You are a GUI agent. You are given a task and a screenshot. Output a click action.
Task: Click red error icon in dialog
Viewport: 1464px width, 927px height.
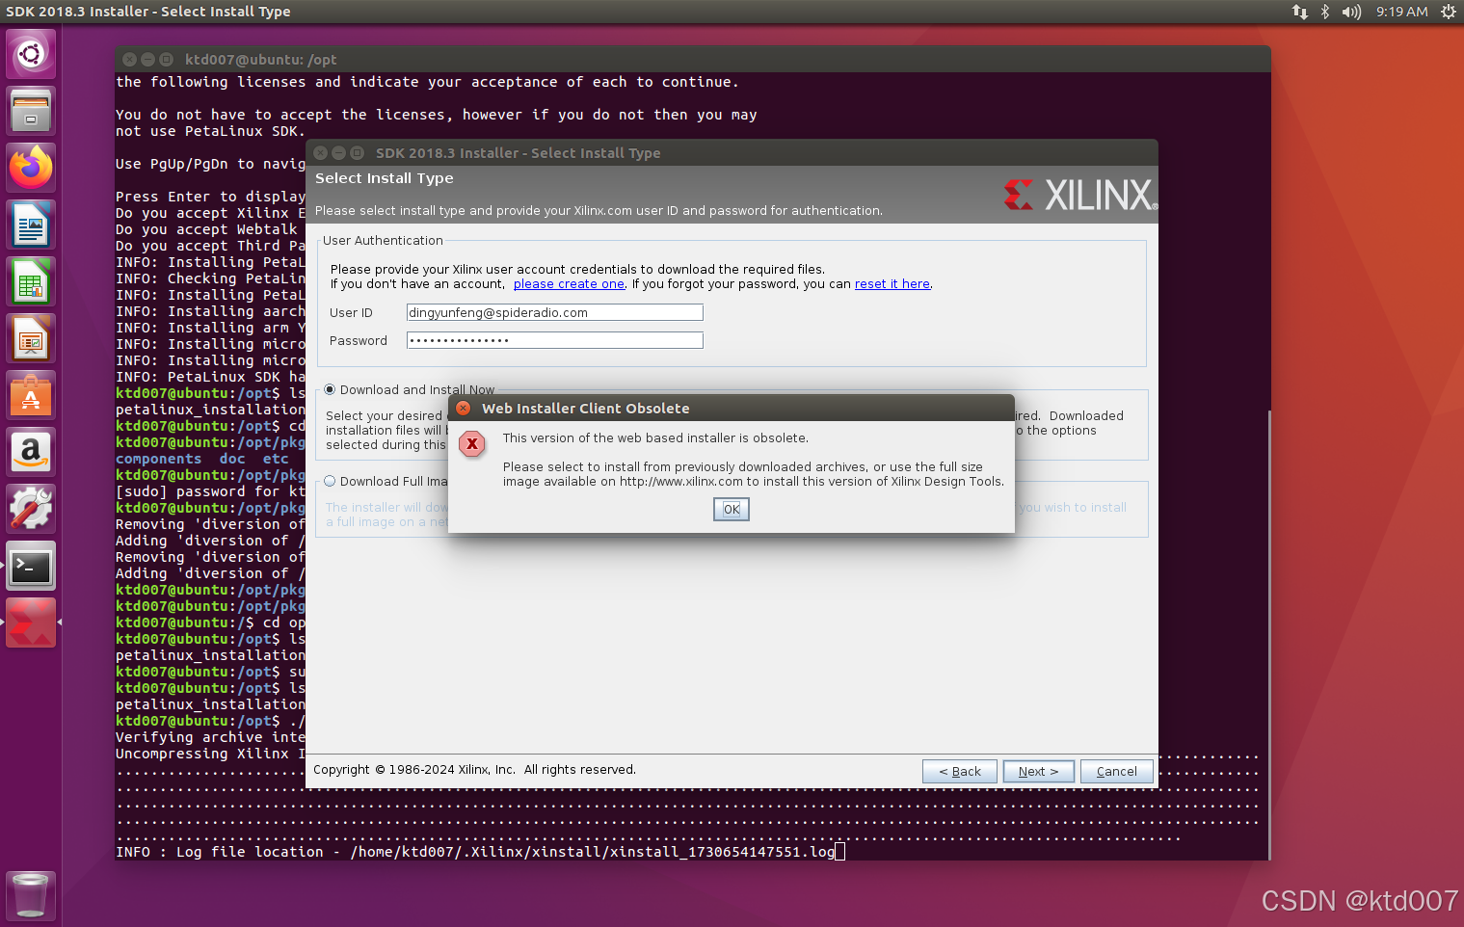tap(472, 444)
